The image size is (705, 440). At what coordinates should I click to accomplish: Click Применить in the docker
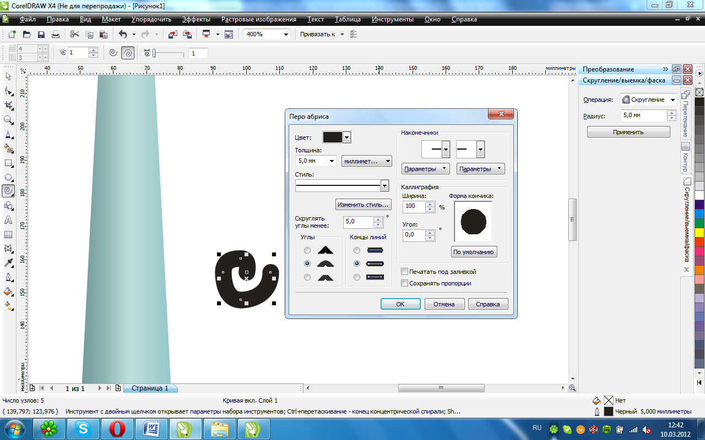(628, 132)
